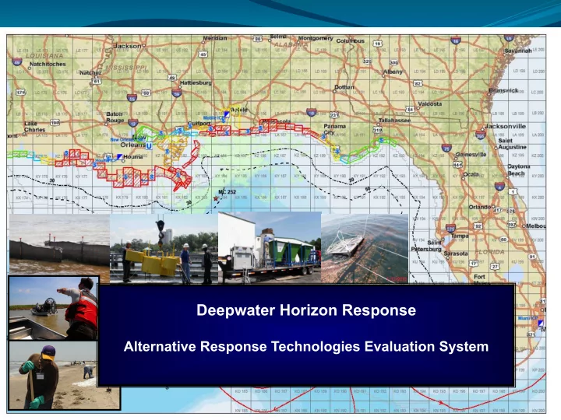Click the US 27 shield in south Florida

tap(495, 267)
